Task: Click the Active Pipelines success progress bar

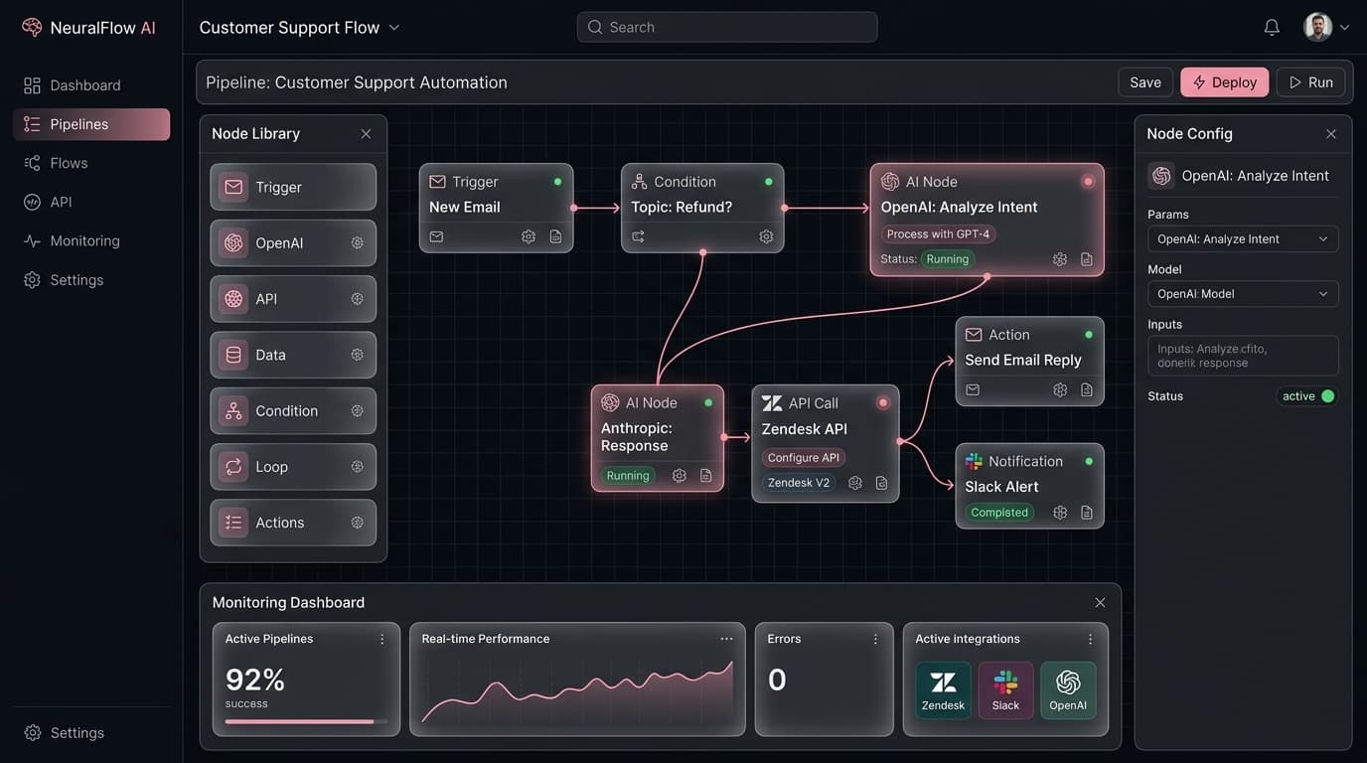Action: (x=296, y=721)
